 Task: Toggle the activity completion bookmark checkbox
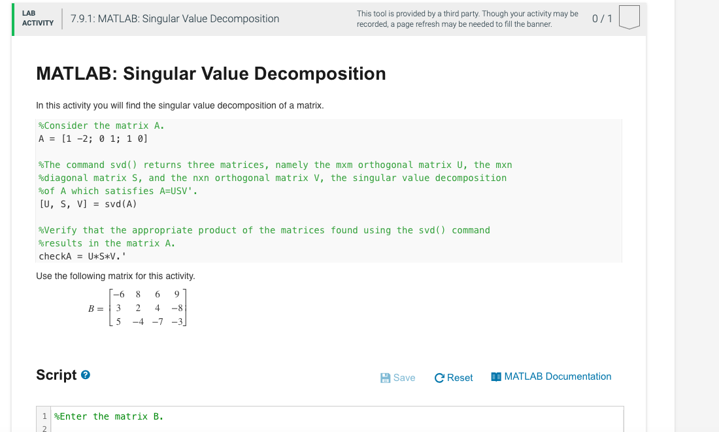pyautogui.click(x=630, y=18)
